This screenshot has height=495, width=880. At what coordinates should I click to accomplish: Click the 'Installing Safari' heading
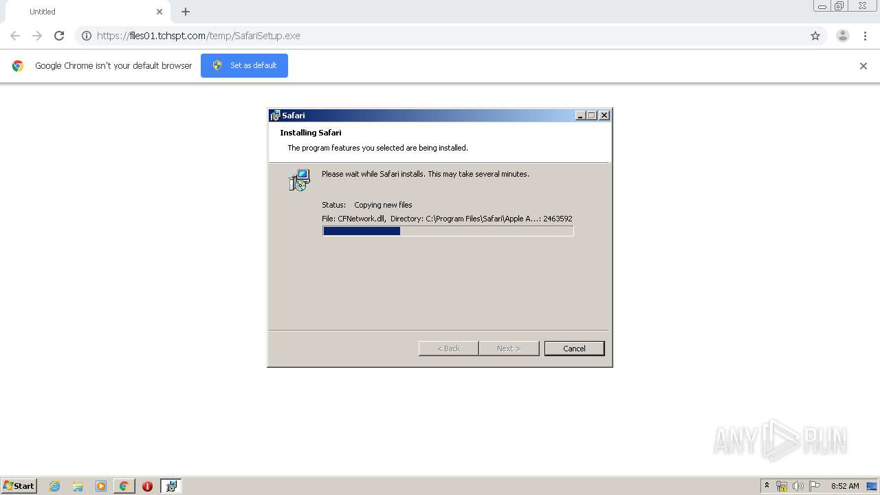click(311, 133)
